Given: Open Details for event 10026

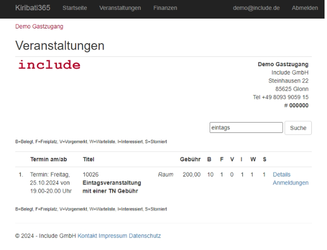Looking at the screenshot, I should click(x=281, y=175).
